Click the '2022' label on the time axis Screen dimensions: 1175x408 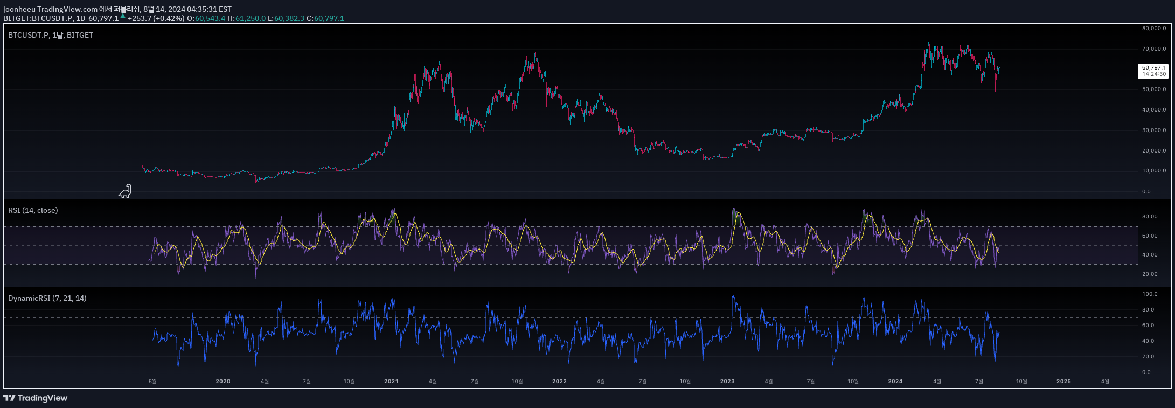pos(559,381)
